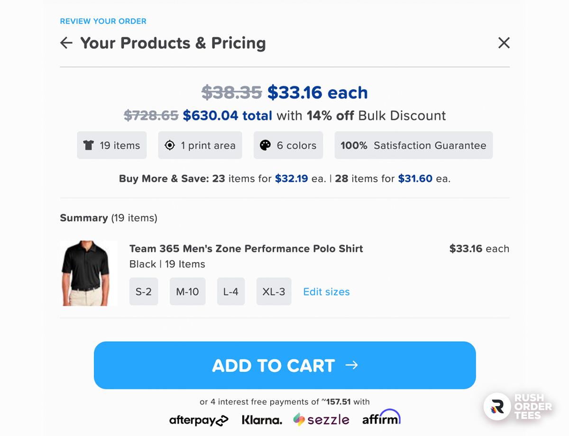Click the black polo shirt thumbnail
Viewport: 569px width, 436px height.
pyautogui.click(x=89, y=273)
